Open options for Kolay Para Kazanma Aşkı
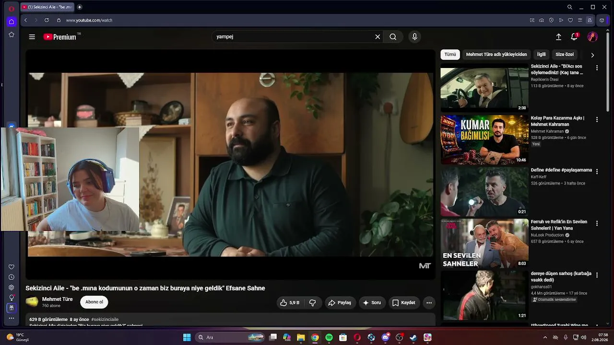 point(597,119)
